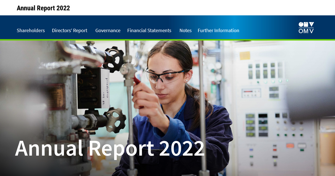Viewport: 335px width, 176px height.
Task: Select the "Shareholders" navigation item
Action: click(x=31, y=30)
